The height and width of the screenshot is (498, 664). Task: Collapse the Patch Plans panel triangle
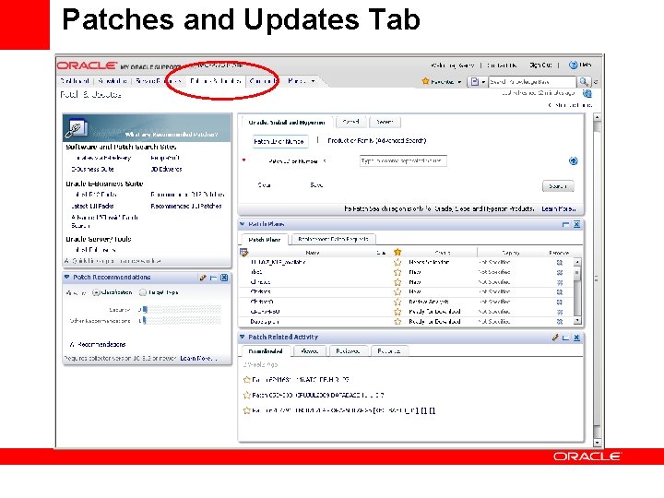(243, 224)
